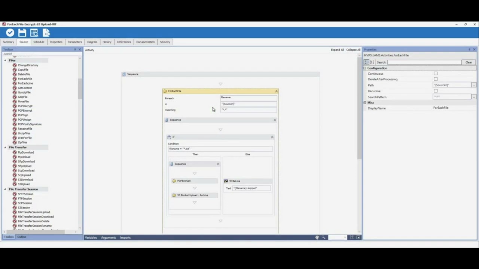Image resolution: width=479 pixels, height=269 pixels.
Task: Click Collapse All in designer
Action: pos(353,50)
